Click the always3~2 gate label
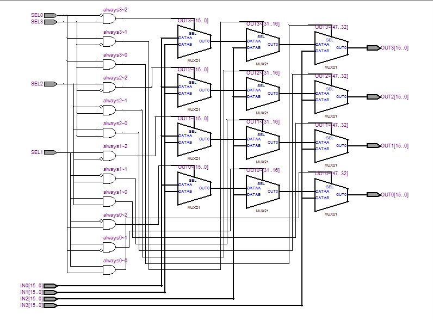The height and width of the screenshot is (320, 433). 115,10
